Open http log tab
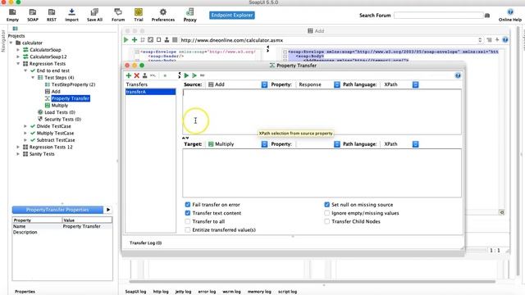 pyautogui.click(x=161, y=292)
